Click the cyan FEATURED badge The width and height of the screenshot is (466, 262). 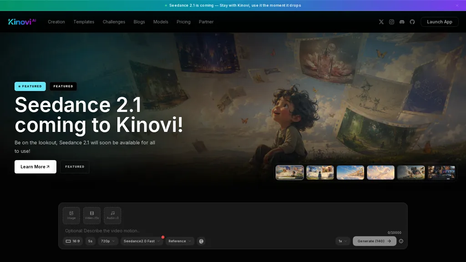click(x=30, y=86)
